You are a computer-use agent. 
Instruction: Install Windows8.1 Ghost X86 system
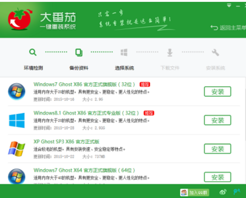[x=217, y=120]
